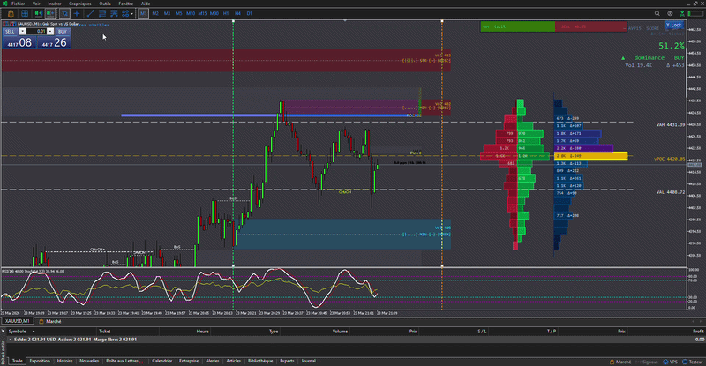
Task: Toggle the Y Lock button
Action: [673, 26]
